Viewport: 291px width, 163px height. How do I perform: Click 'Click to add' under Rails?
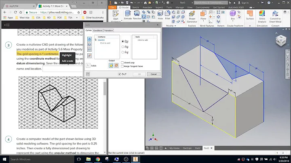(143, 40)
